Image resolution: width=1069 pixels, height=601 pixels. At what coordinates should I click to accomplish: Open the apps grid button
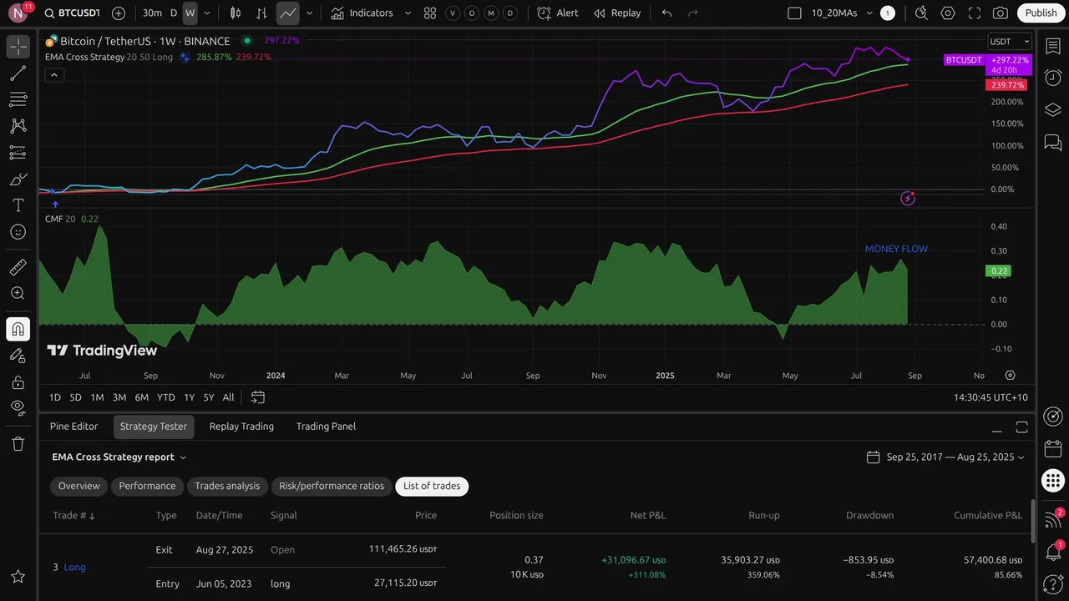coord(1052,481)
